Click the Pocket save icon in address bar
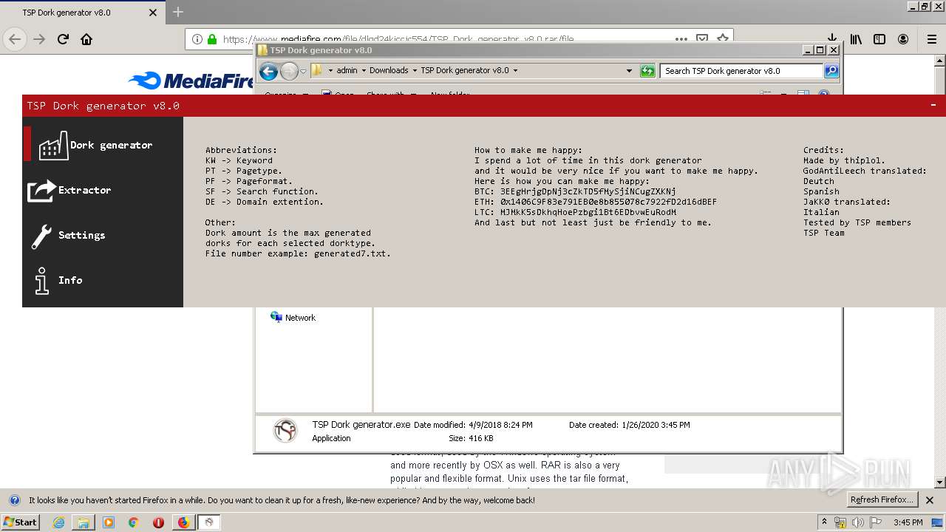This screenshot has width=946, height=532. [x=702, y=39]
